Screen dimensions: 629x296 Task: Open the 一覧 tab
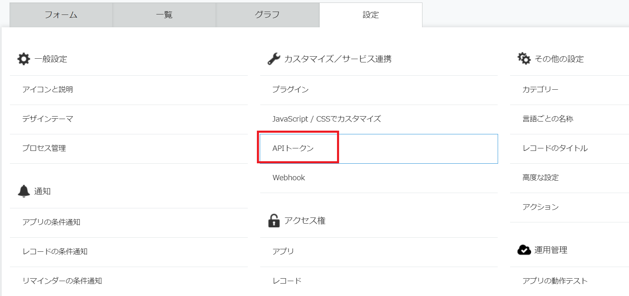click(x=164, y=15)
